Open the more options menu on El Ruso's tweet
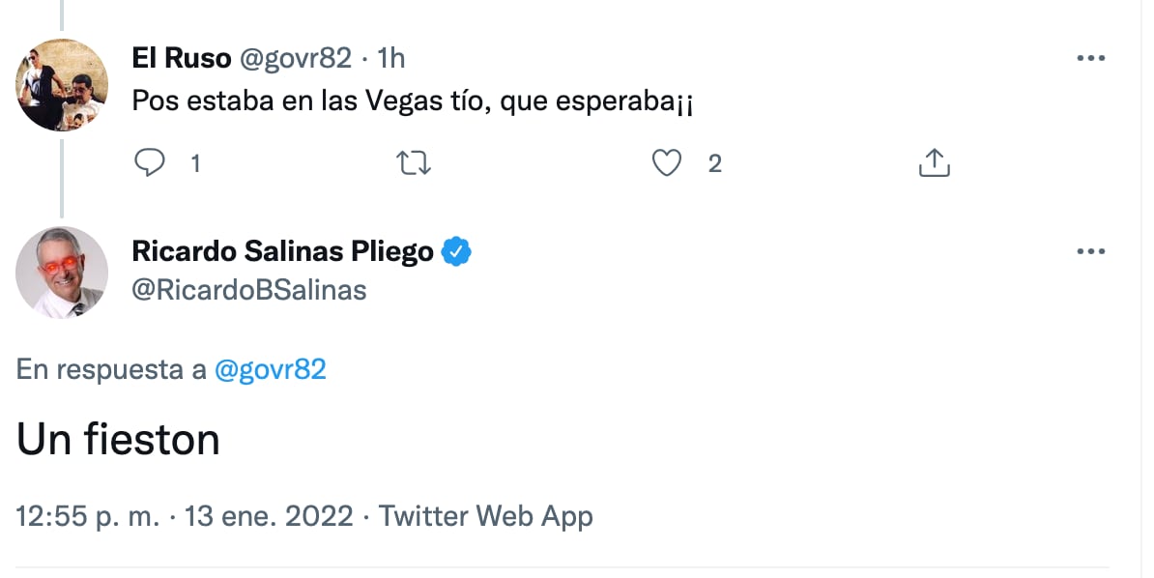This screenshot has width=1154, height=578. coord(1090,57)
